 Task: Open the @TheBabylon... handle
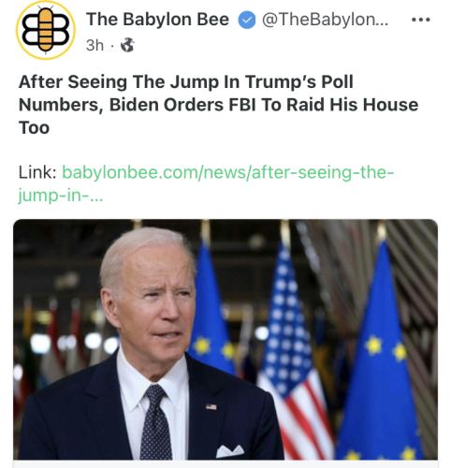(x=325, y=20)
